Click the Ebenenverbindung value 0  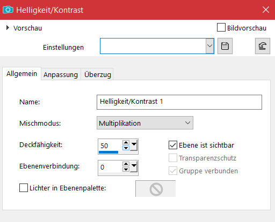click(102, 167)
